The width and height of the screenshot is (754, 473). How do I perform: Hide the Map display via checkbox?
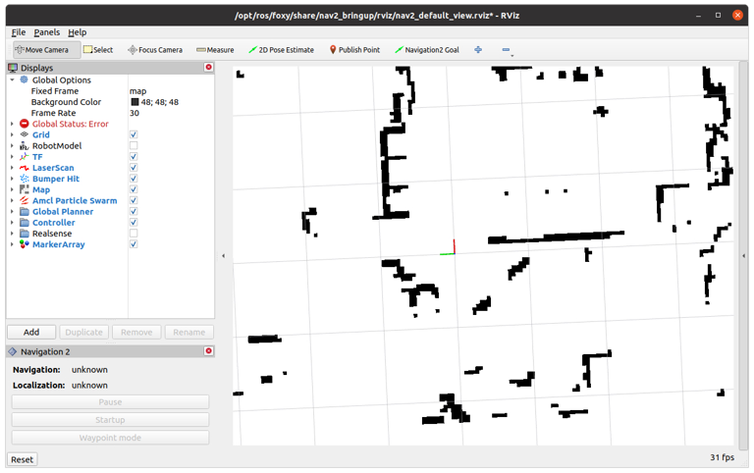click(134, 189)
